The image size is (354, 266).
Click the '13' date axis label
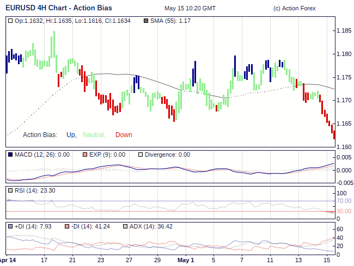[298, 260]
